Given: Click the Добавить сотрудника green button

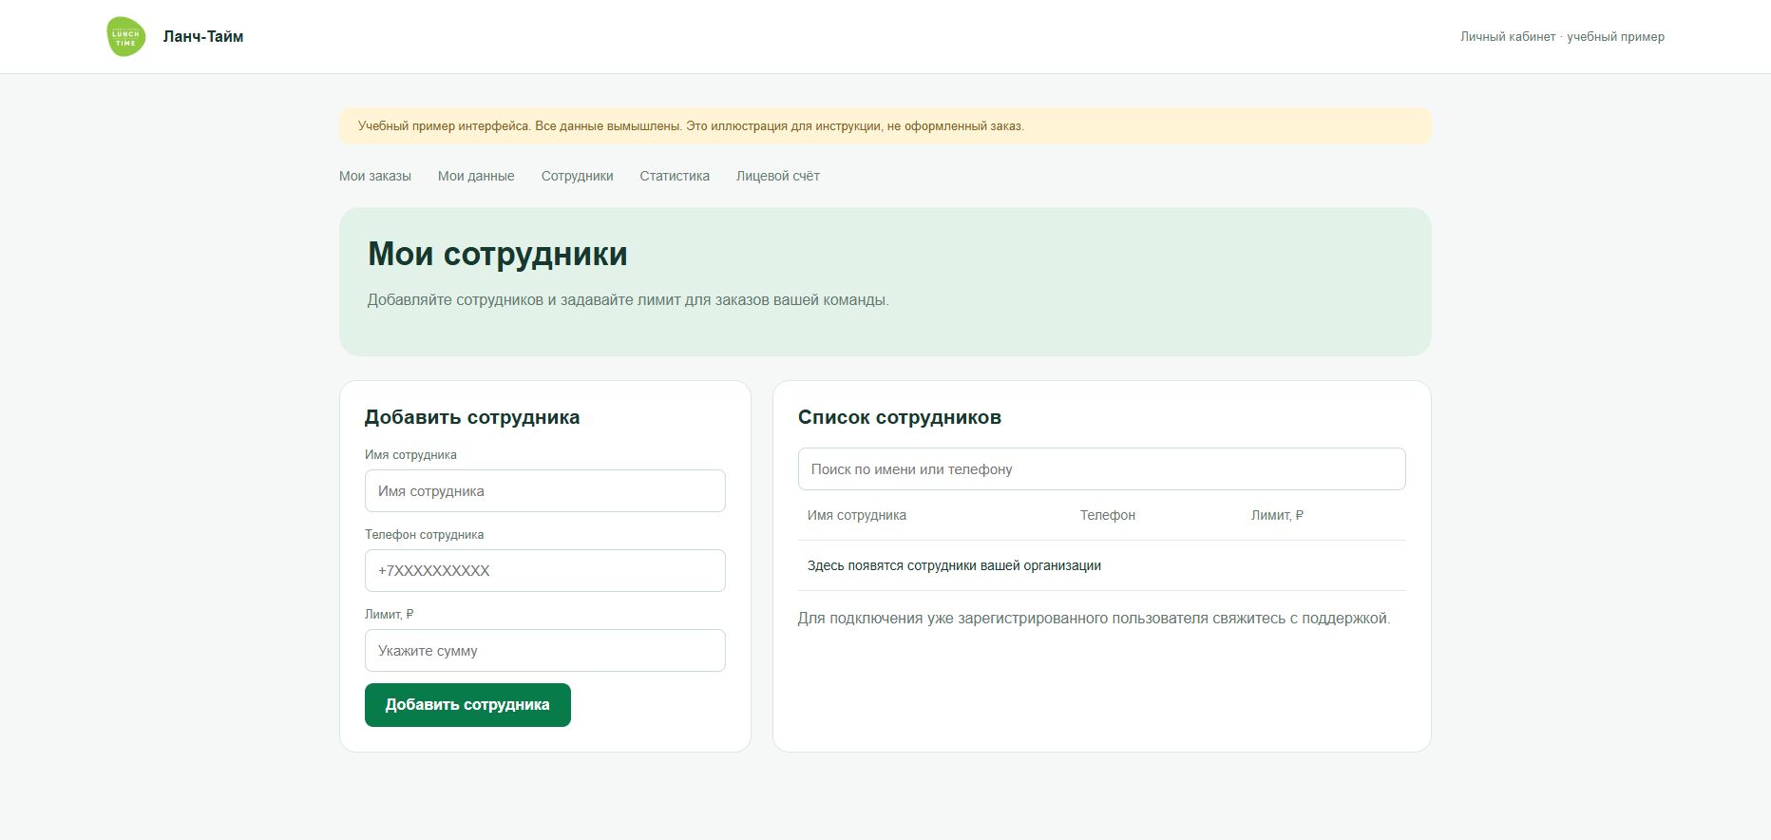Looking at the screenshot, I should (x=467, y=705).
